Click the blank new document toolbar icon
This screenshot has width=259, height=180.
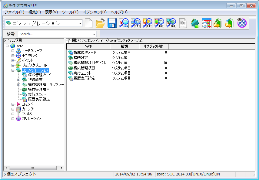[x=88, y=23]
